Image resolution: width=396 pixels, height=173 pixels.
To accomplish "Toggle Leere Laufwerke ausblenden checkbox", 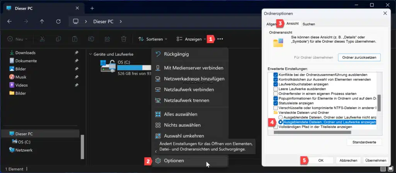I will pyautogui.click(x=275, y=89).
